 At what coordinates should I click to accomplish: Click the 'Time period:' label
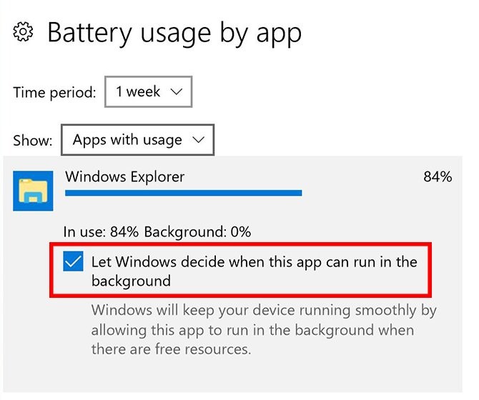coord(54,93)
